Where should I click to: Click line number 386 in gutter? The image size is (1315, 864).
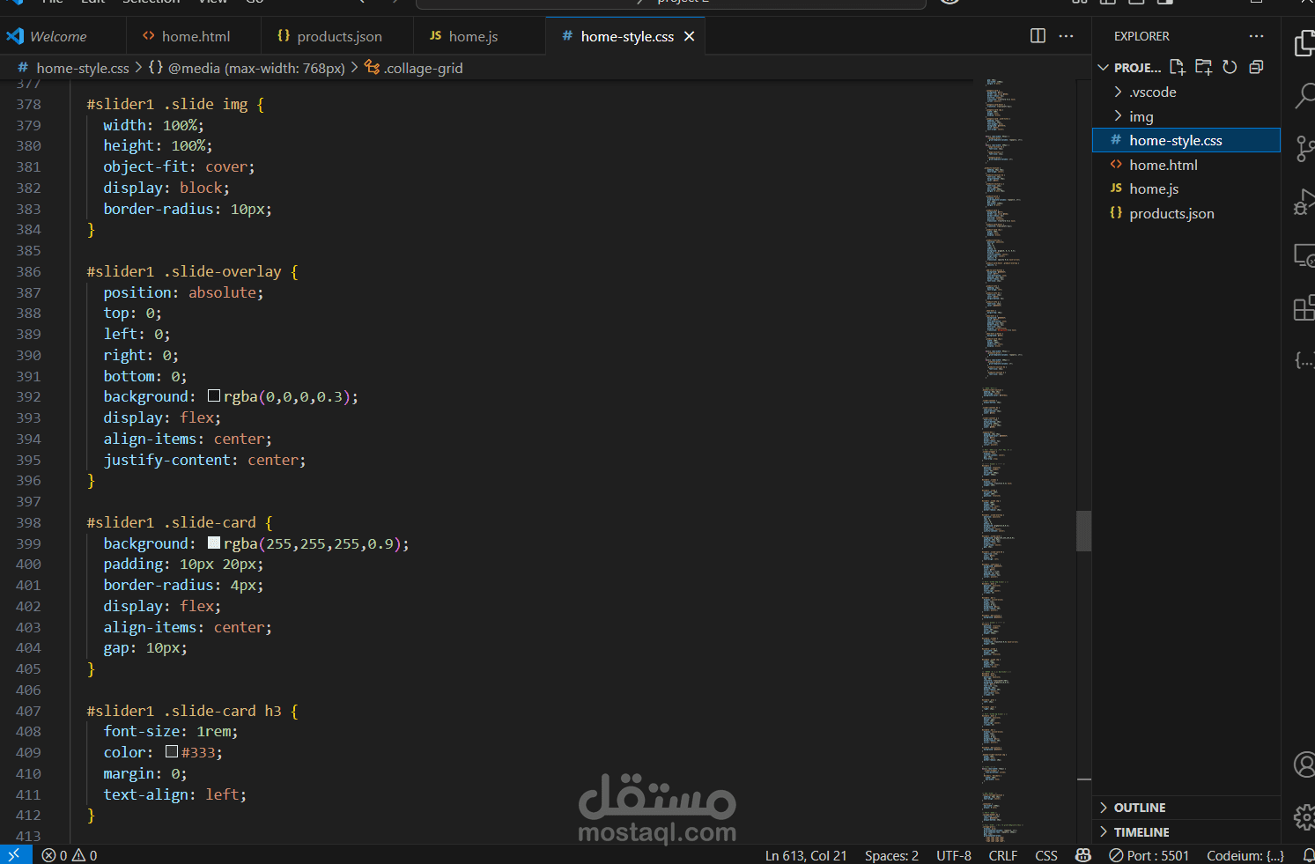(x=28, y=271)
